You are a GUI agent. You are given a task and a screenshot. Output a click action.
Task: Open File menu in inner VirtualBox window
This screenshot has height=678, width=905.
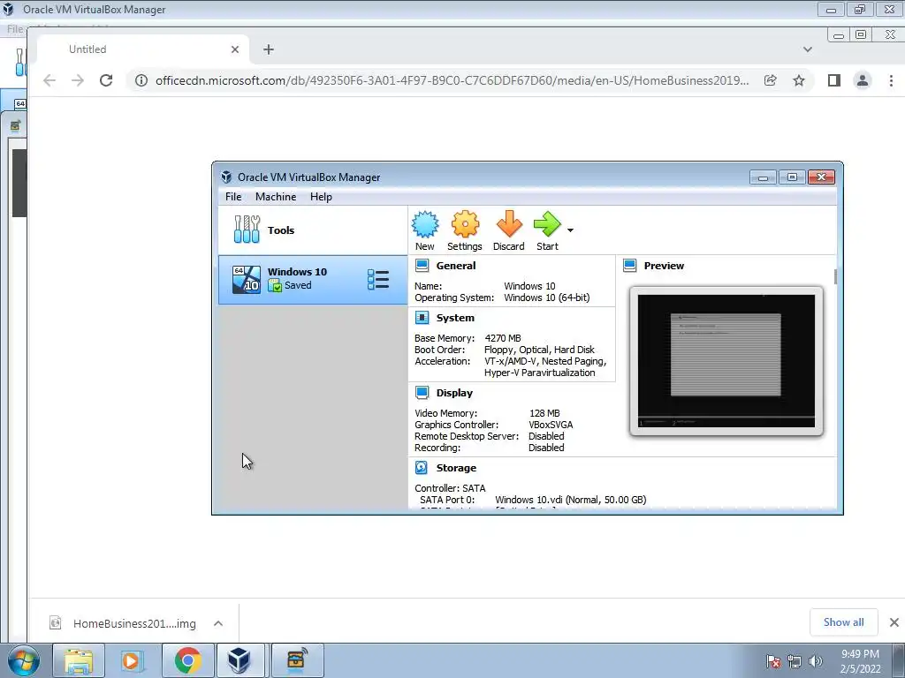click(x=233, y=197)
